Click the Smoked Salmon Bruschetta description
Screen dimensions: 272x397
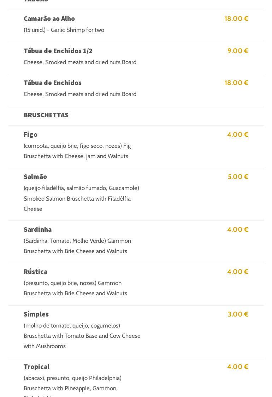tap(81, 198)
